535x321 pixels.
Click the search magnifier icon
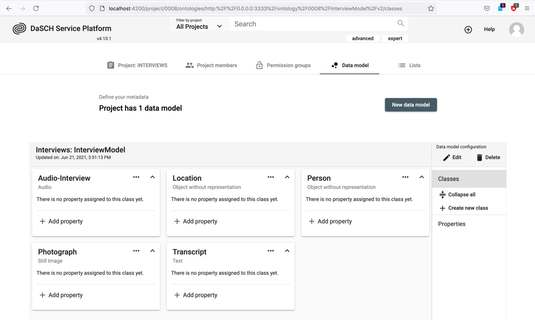click(400, 23)
